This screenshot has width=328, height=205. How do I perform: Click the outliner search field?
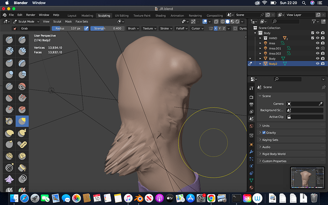286,21
